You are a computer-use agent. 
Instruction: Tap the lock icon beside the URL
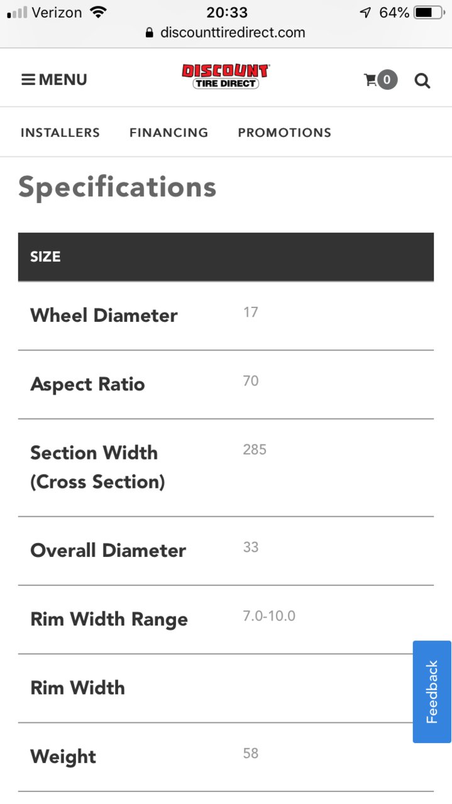pyautogui.click(x=149, y=33)
